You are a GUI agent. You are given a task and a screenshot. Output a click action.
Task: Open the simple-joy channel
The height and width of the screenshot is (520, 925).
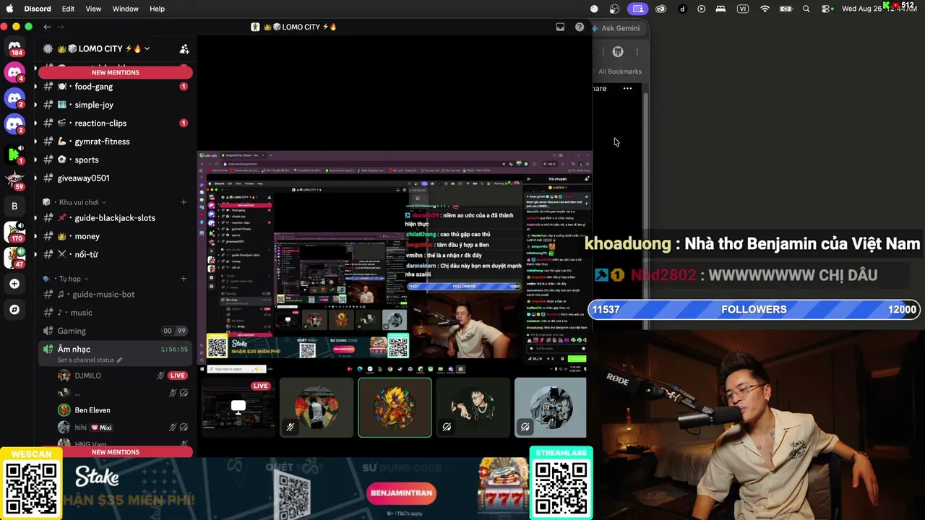[116, 105]
